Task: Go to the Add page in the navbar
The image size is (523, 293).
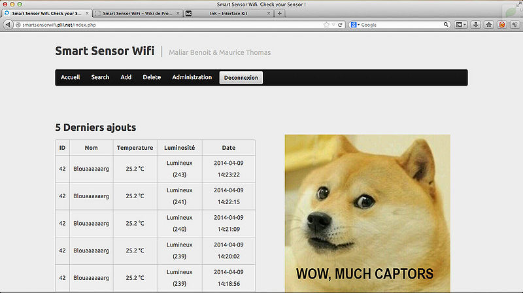Action: [x=126, y=77]
